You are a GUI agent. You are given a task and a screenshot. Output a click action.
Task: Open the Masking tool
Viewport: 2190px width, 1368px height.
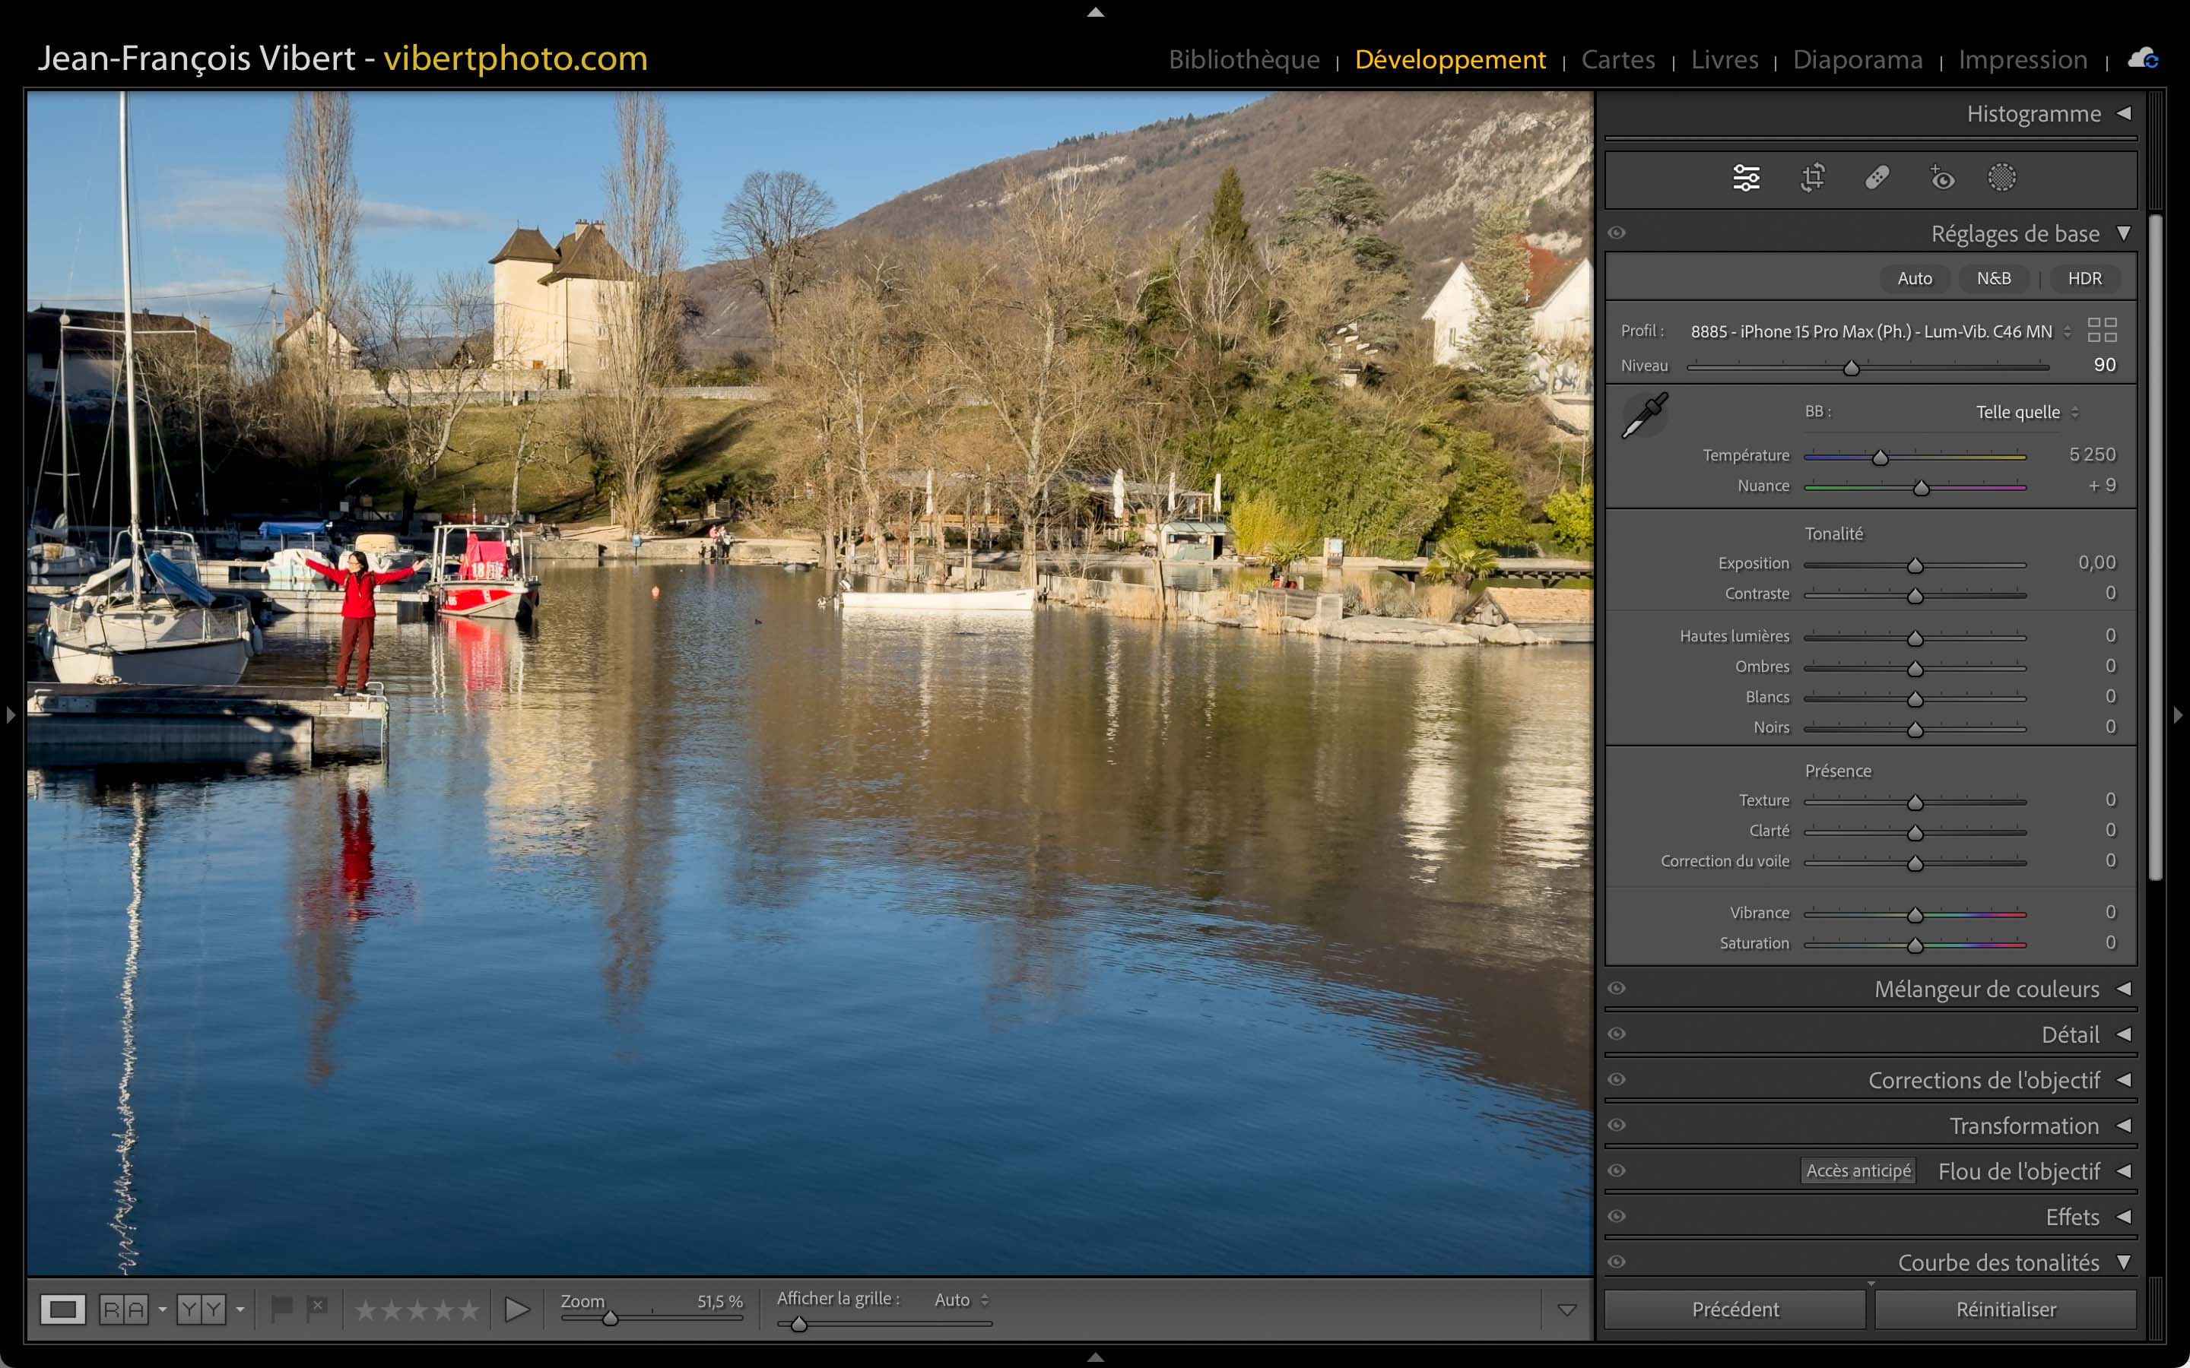point(2001,177)
